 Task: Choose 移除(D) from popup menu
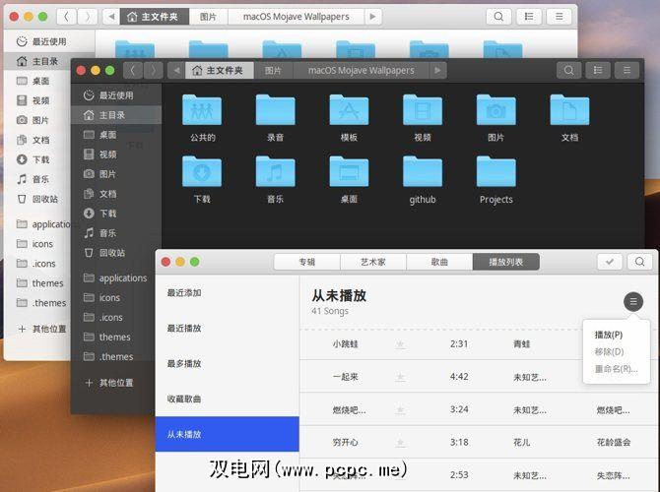(609, 351)
